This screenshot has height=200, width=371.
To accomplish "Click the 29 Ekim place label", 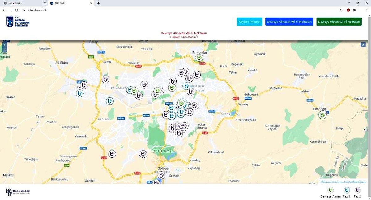I will (x=61, y=63).
